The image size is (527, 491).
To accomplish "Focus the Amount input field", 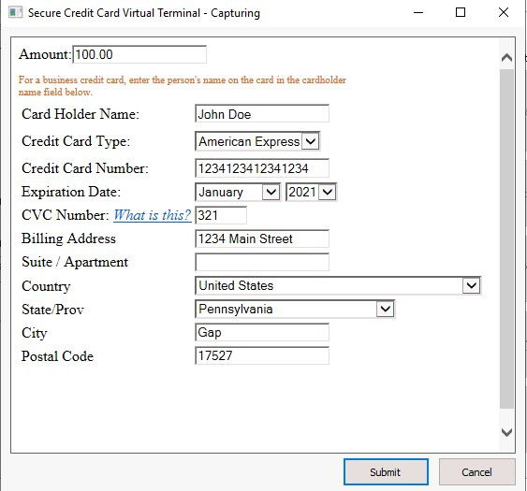I will pos(139,54).
